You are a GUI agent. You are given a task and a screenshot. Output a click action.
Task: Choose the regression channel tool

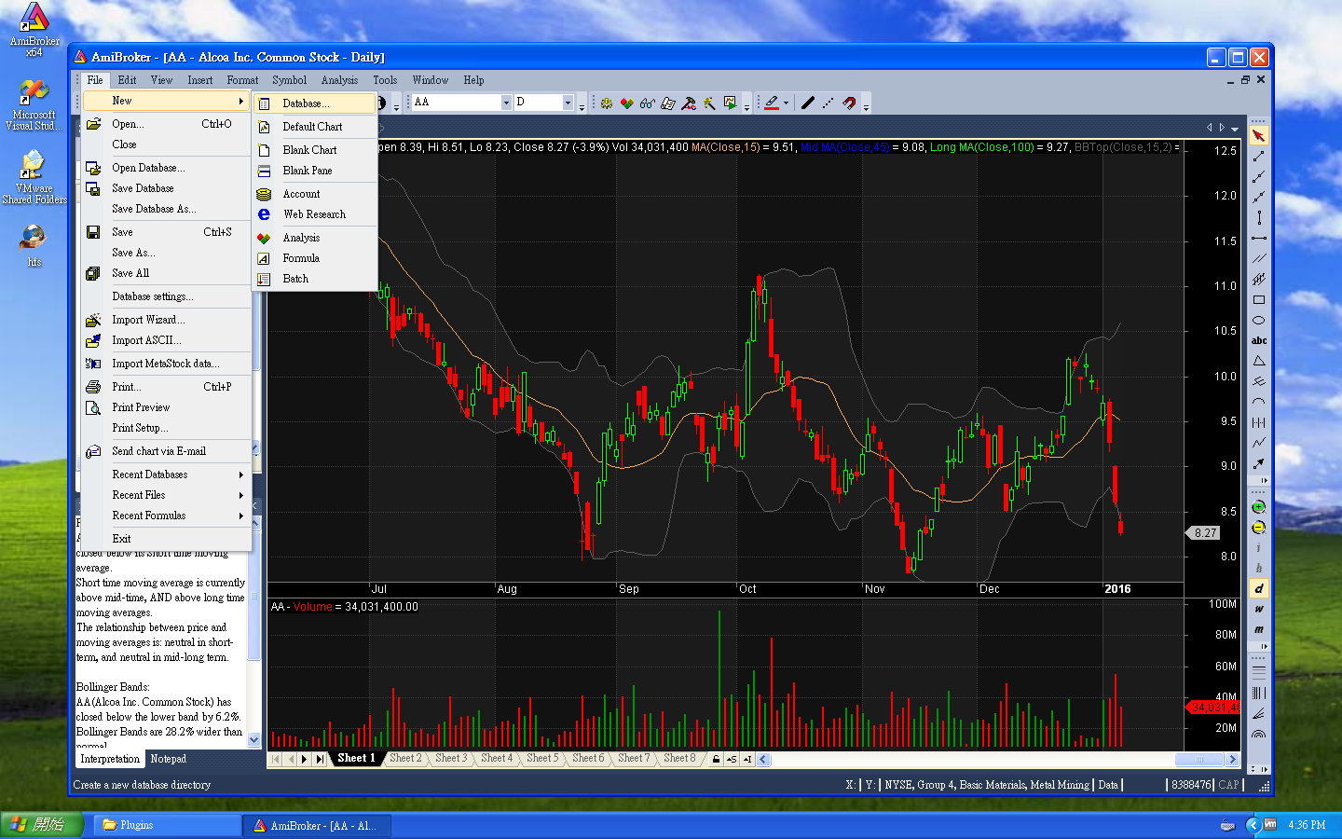[1259, 280]
